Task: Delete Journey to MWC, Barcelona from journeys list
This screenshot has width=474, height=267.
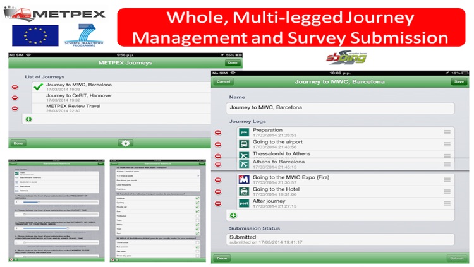Action: [x=15, y=87]
